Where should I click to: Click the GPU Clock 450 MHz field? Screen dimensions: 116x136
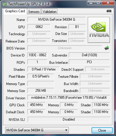[x=36, y=105]
